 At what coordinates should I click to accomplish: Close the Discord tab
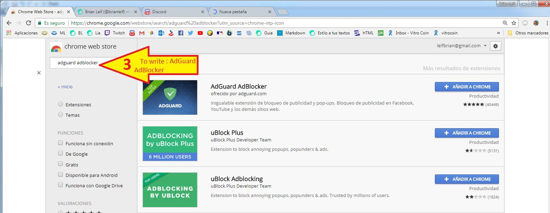(203, 12)
